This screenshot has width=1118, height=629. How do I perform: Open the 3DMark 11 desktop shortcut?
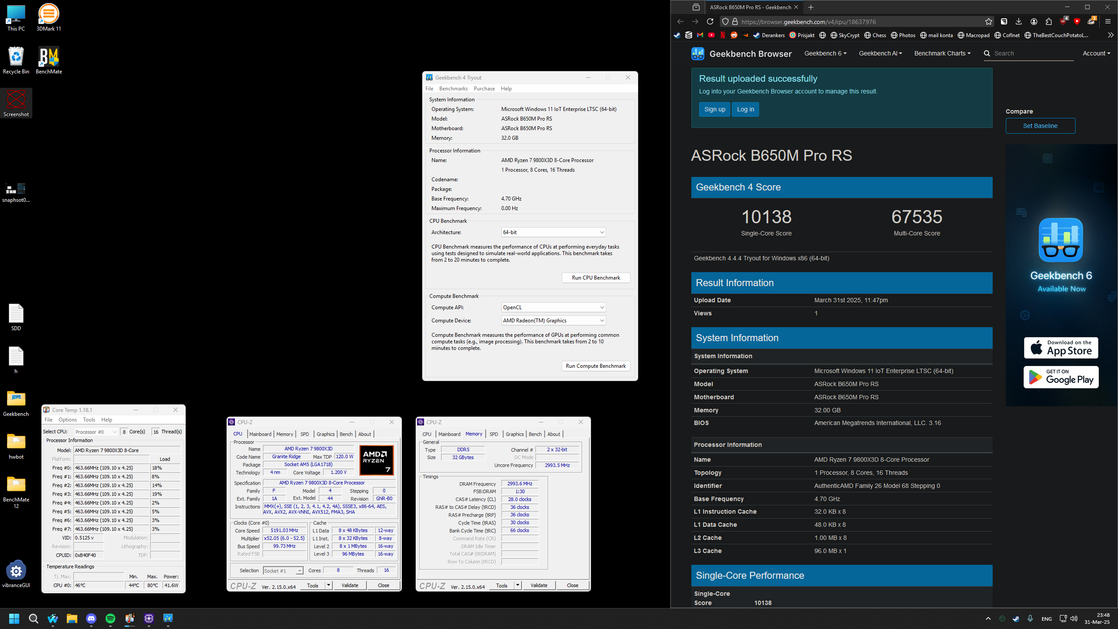coord(48,18)
